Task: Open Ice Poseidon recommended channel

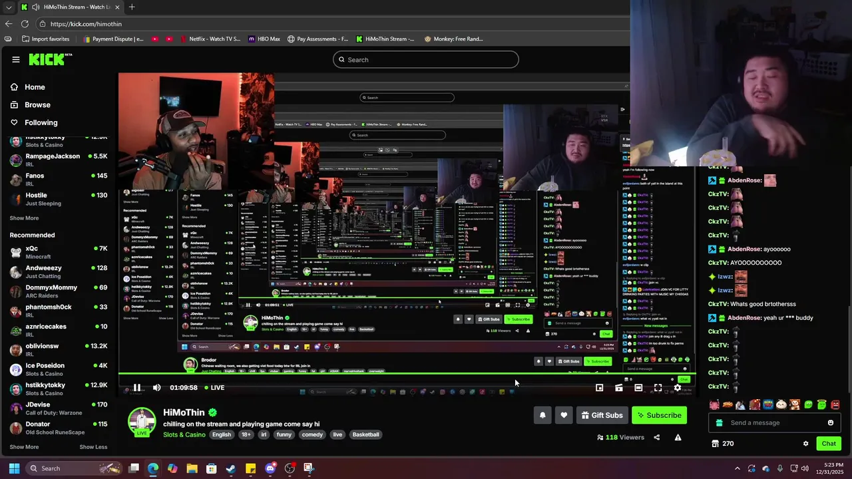Action: tap(59, 369)
